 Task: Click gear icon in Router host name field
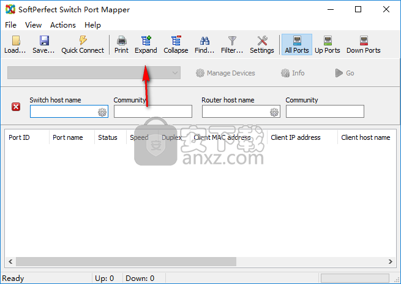[274, 112]
